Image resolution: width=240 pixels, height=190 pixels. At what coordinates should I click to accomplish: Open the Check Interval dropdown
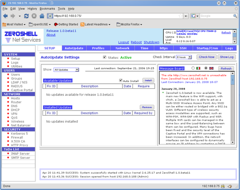pos(184,57)
